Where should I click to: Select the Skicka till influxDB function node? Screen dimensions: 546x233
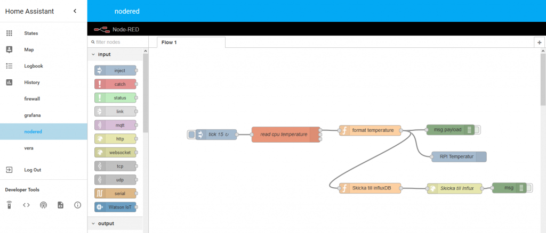click(x=370, y=188)
